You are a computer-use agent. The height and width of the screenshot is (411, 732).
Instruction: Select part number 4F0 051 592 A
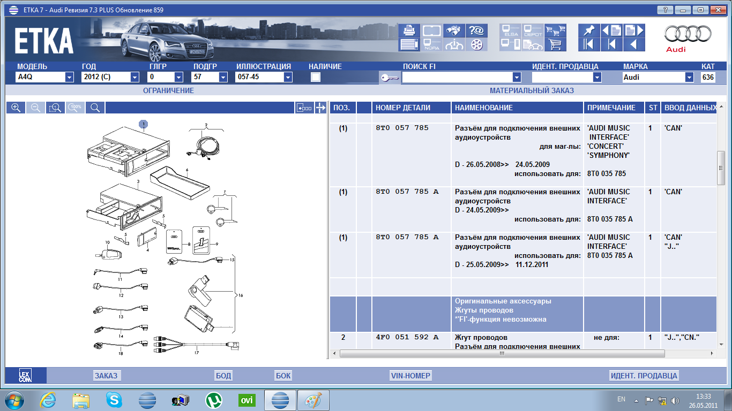click(x=407, y=338)
